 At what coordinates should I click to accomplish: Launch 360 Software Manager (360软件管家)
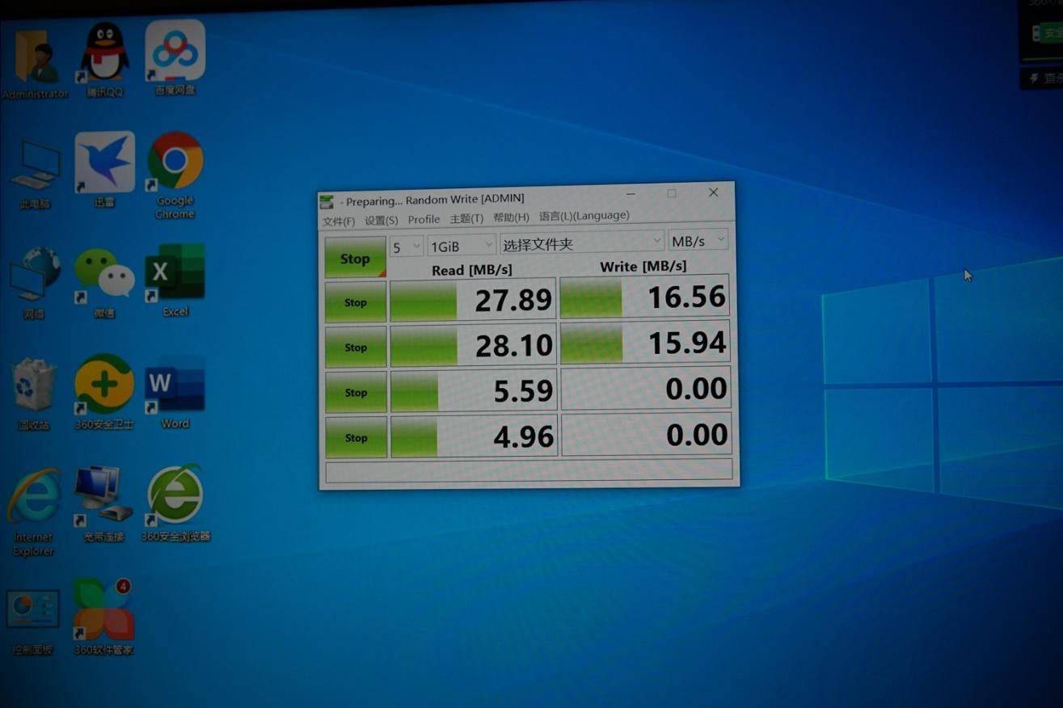click(104, 616)
